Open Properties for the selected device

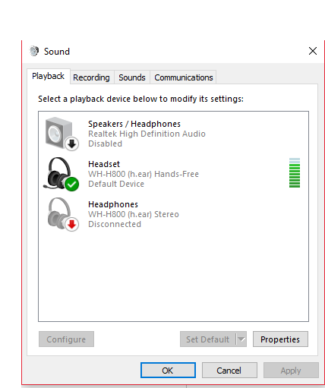(280, 339)
